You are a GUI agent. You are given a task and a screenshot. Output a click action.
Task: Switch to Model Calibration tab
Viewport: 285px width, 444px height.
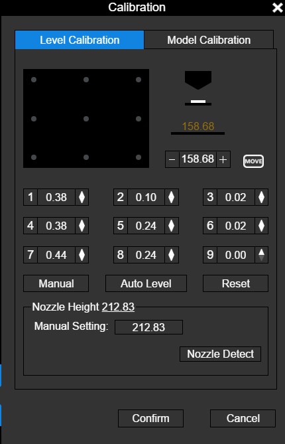point(209,40)
